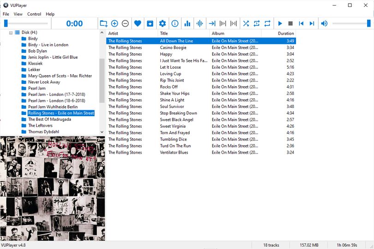Start playback with play button
Viewport: 374px width, 249px height.
[x=280, y=24]
